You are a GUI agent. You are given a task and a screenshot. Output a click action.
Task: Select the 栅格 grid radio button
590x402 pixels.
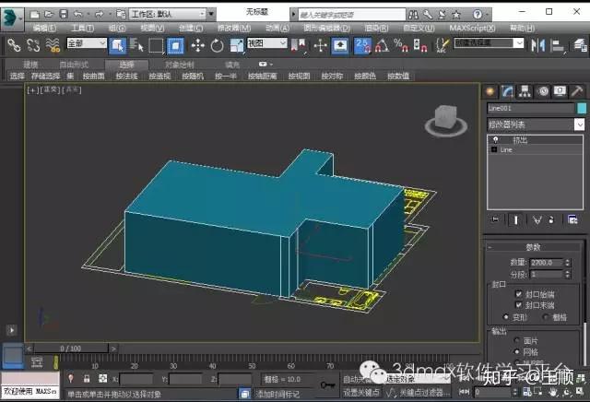546,317
